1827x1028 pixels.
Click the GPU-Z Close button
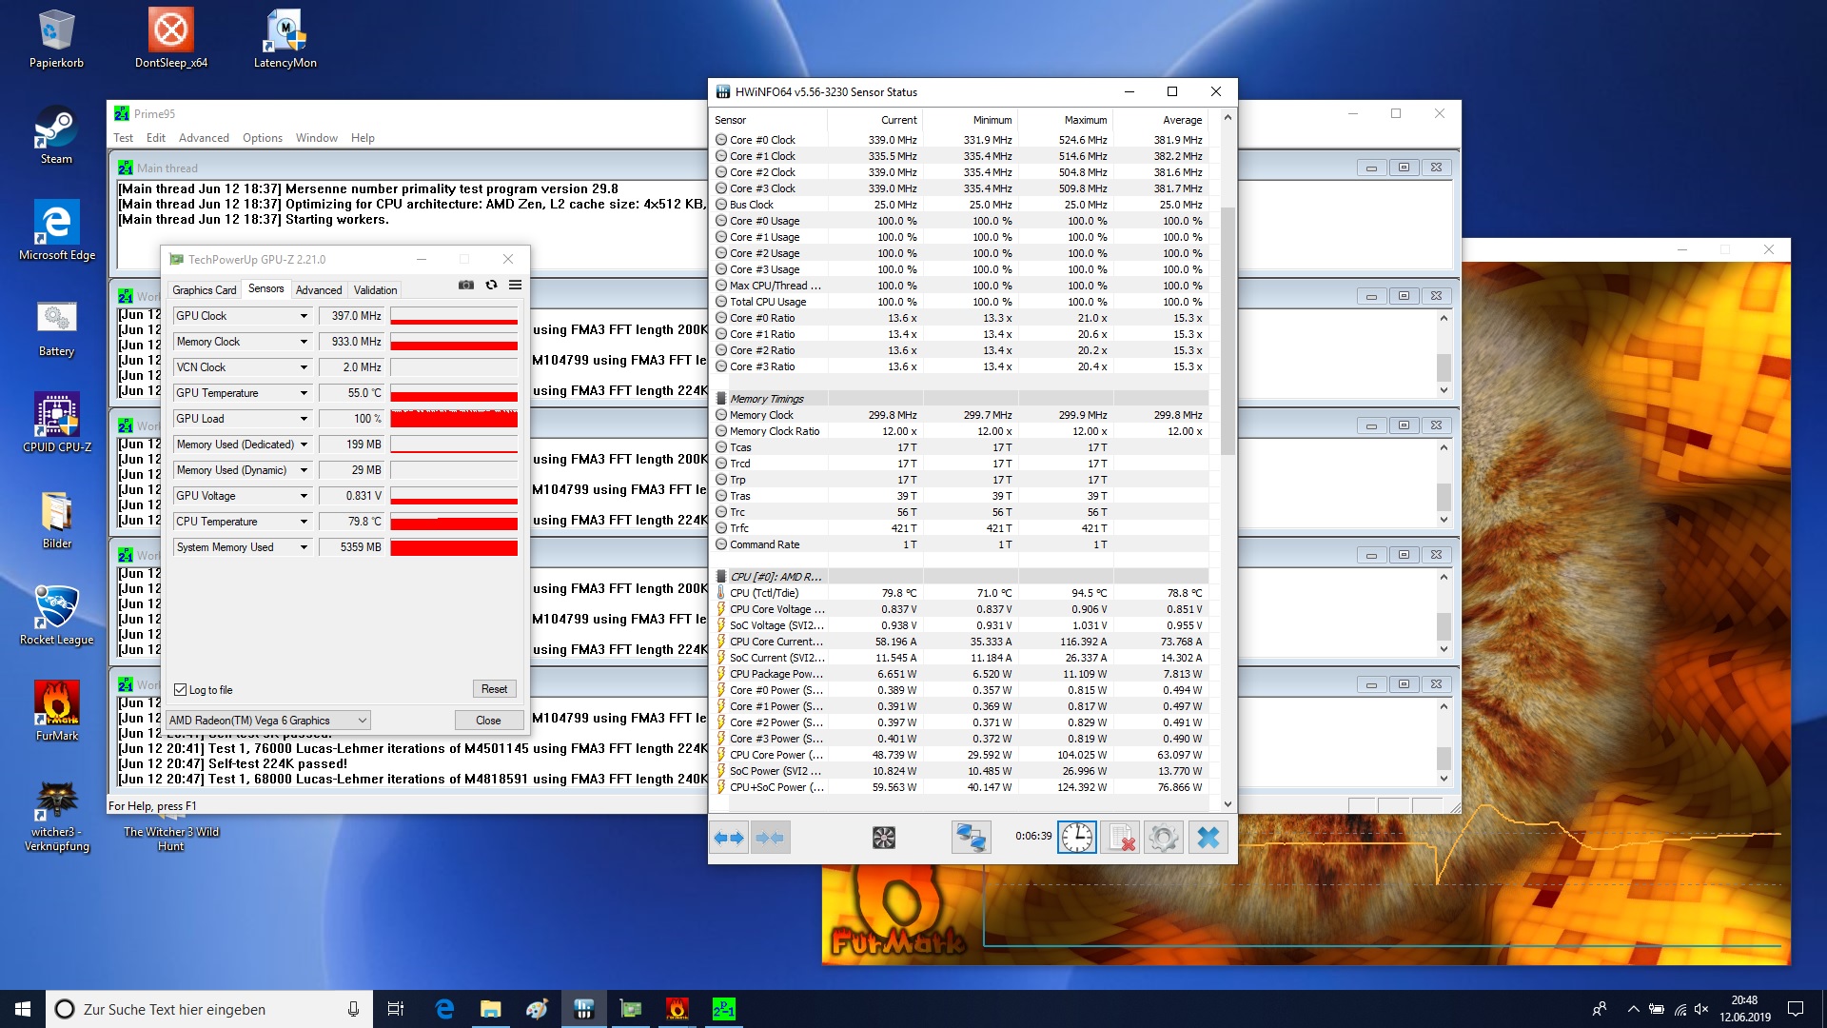(488, 721)
